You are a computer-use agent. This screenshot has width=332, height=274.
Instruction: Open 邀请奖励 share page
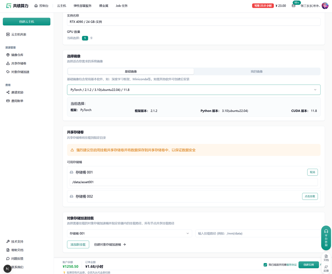point(17,92)
